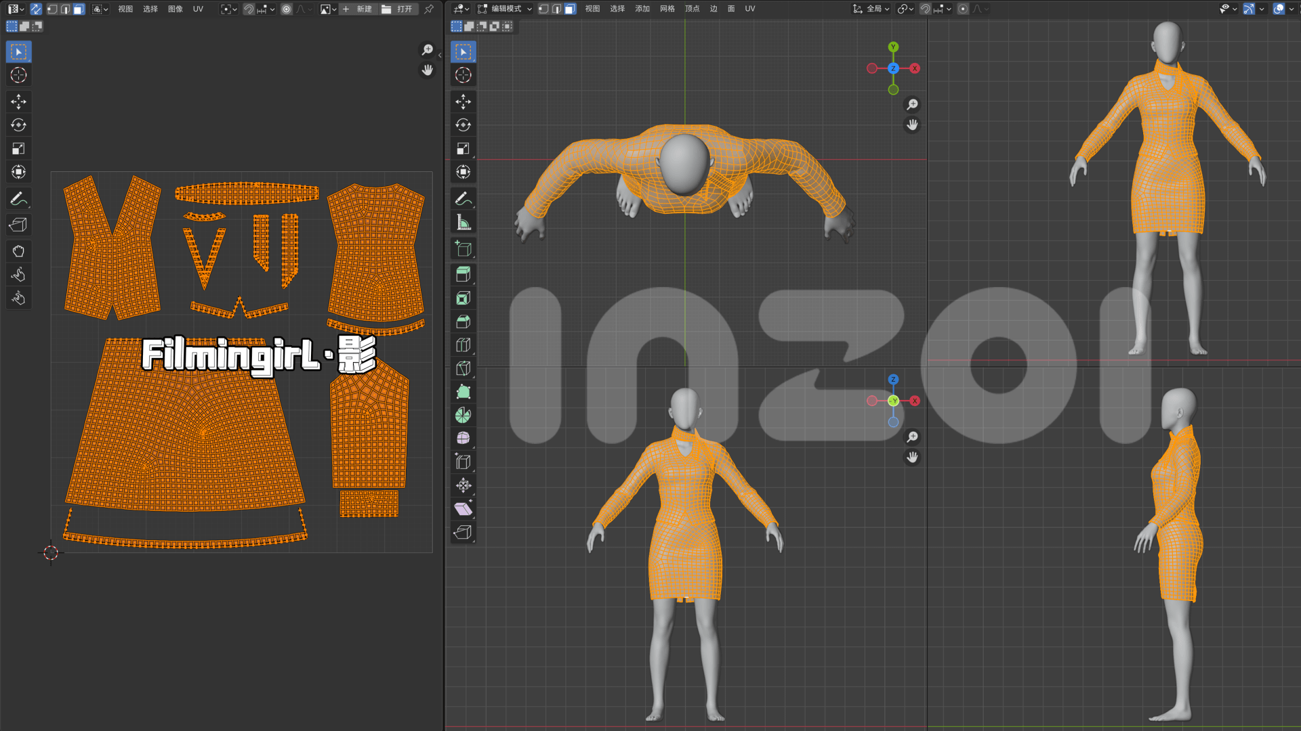Select the Knife tool
The image size is (1301, 731).
pyautogui.click(x=463, y=368)
